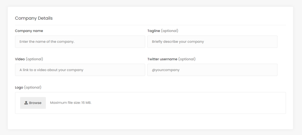Click the "Logo" label text
The width and height of the screenshot is (302, 135).
click(19, 87)
